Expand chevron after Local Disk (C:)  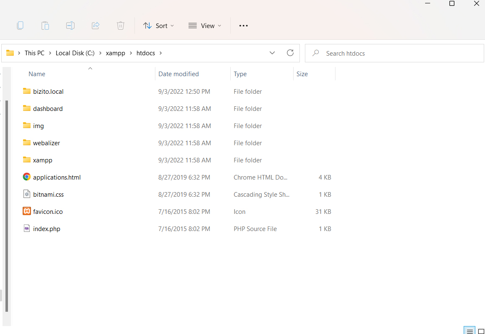pyautogui.click(x=100, y=53)
